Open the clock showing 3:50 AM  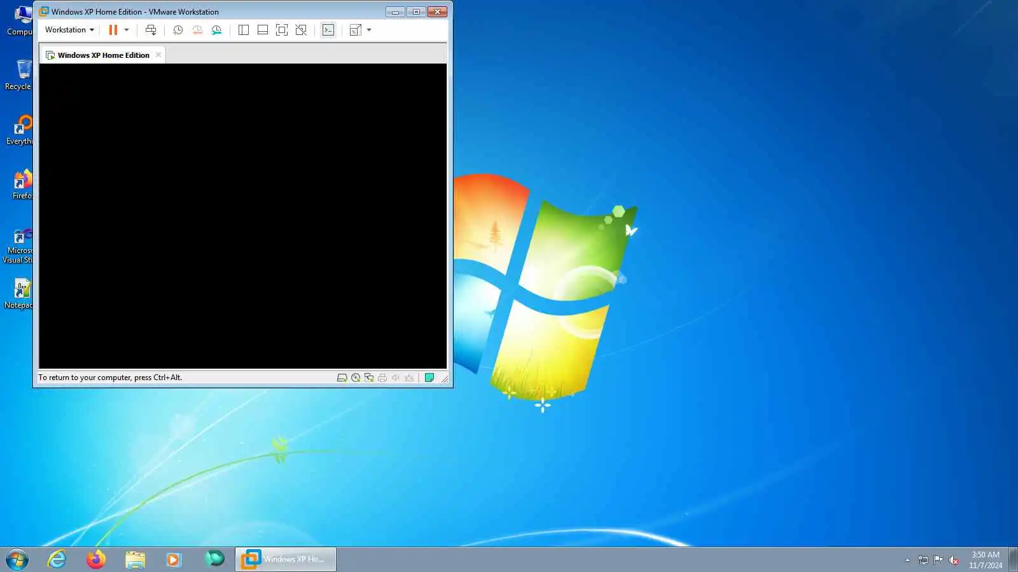point(985,560)
